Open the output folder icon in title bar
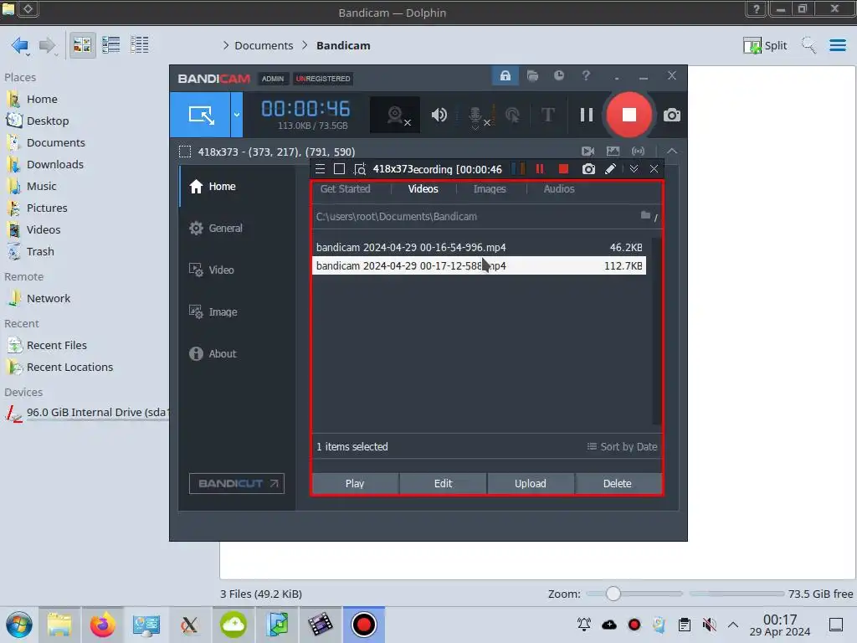Image resolution: width=857 pixels, height=643 pixels. point(532,75)
